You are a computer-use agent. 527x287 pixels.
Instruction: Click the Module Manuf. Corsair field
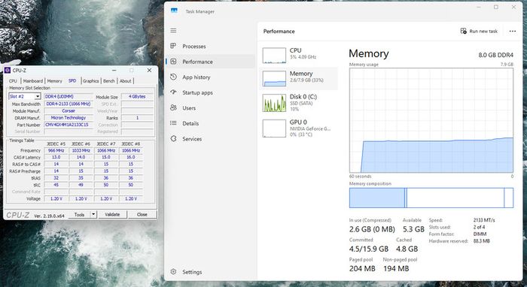tap(69, 110)
